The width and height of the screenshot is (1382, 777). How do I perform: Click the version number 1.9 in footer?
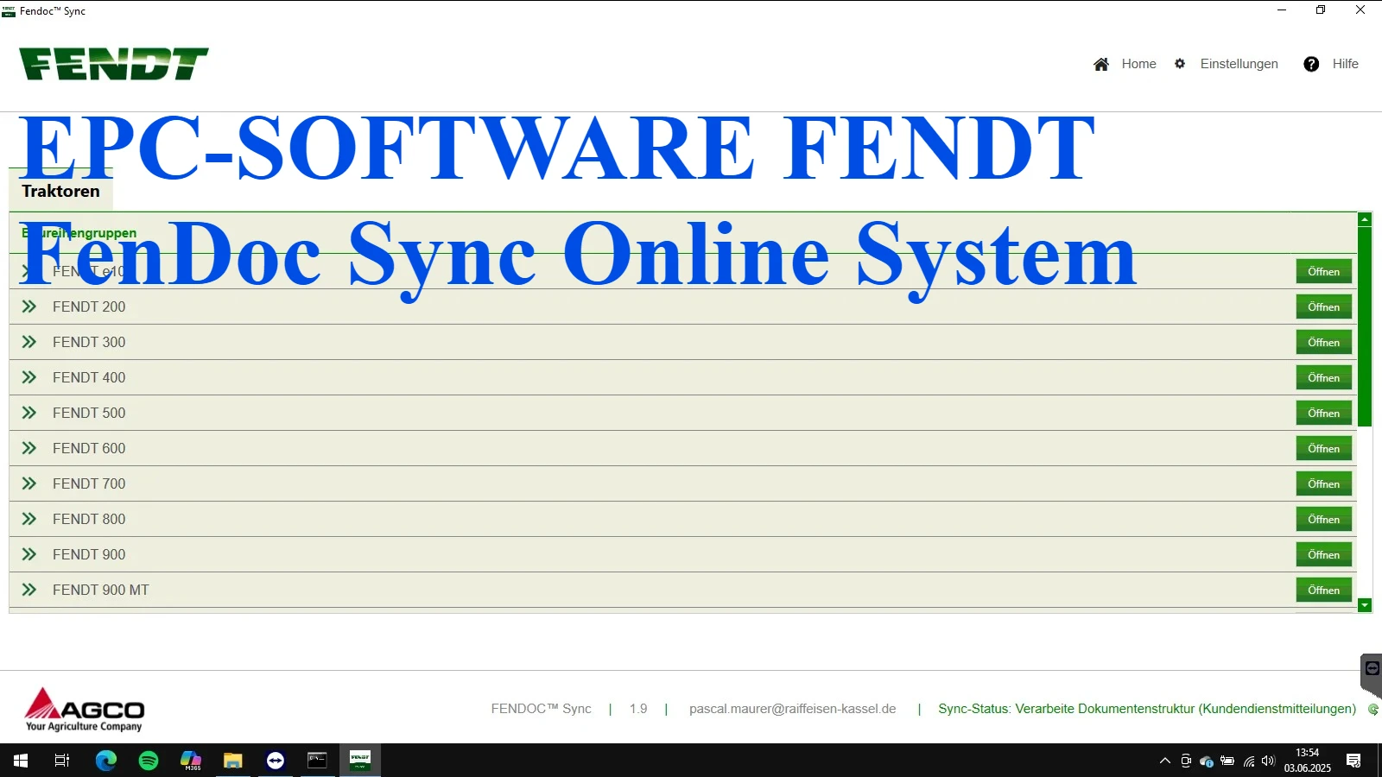tap(638, 709)
